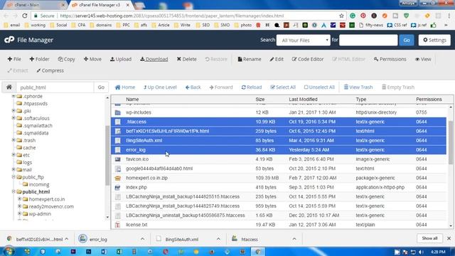Click the View toolbar button
This screenshot has width=455, height=256.
tap(423, 59)
